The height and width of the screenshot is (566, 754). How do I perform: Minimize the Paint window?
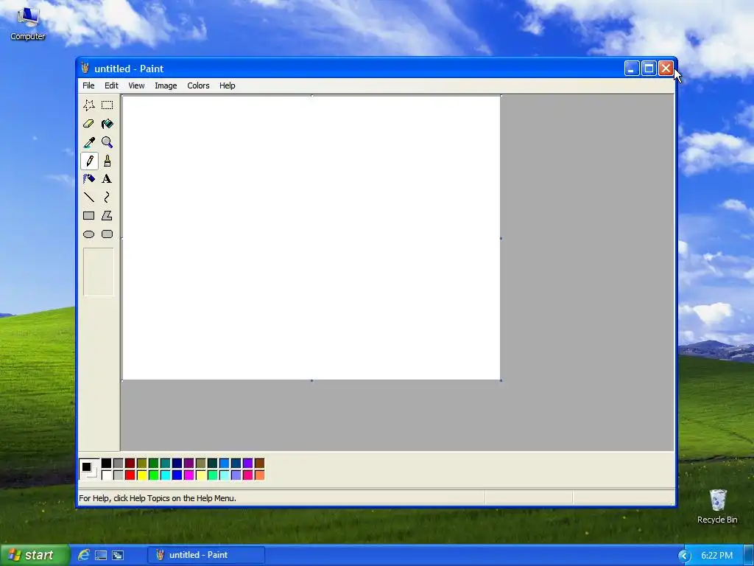tap(631, 69)
